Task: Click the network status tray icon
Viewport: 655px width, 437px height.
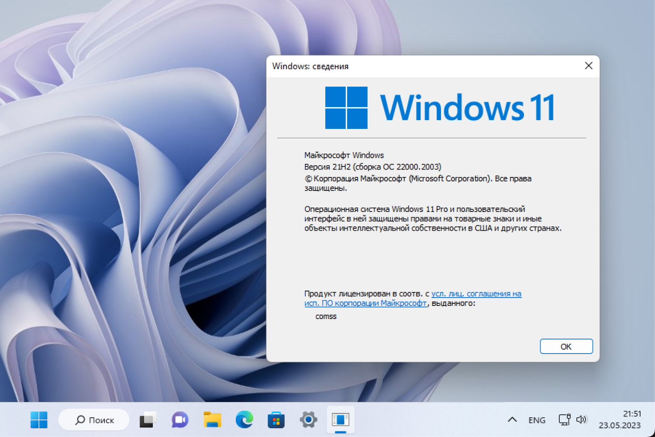Action: (x=565, y=420)
